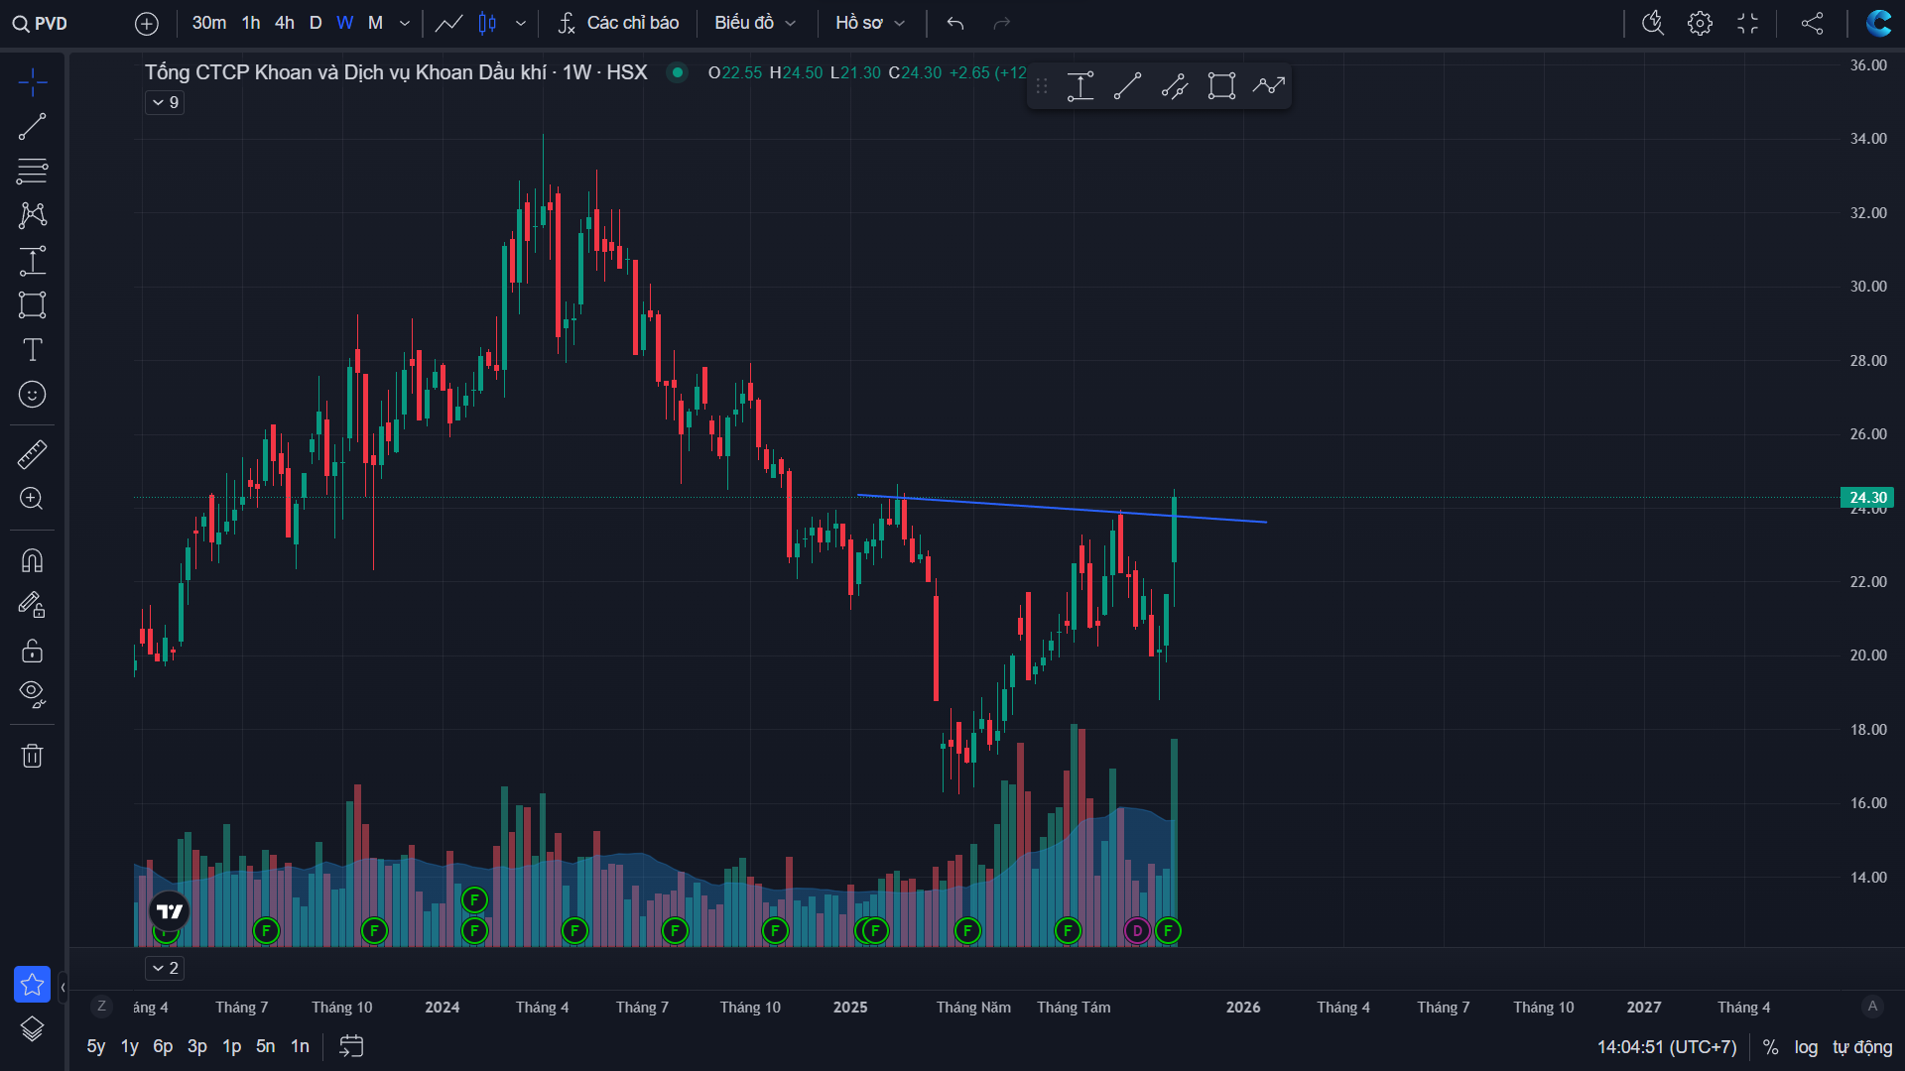Screen dimensions: 1905x1071
Task: Expand the timeframe dropdown arrow
Action: 404,23
